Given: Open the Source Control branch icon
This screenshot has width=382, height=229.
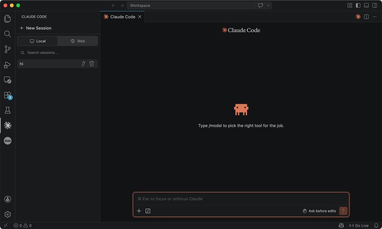Looking at the screenshot, I should (x=8, y=49).
